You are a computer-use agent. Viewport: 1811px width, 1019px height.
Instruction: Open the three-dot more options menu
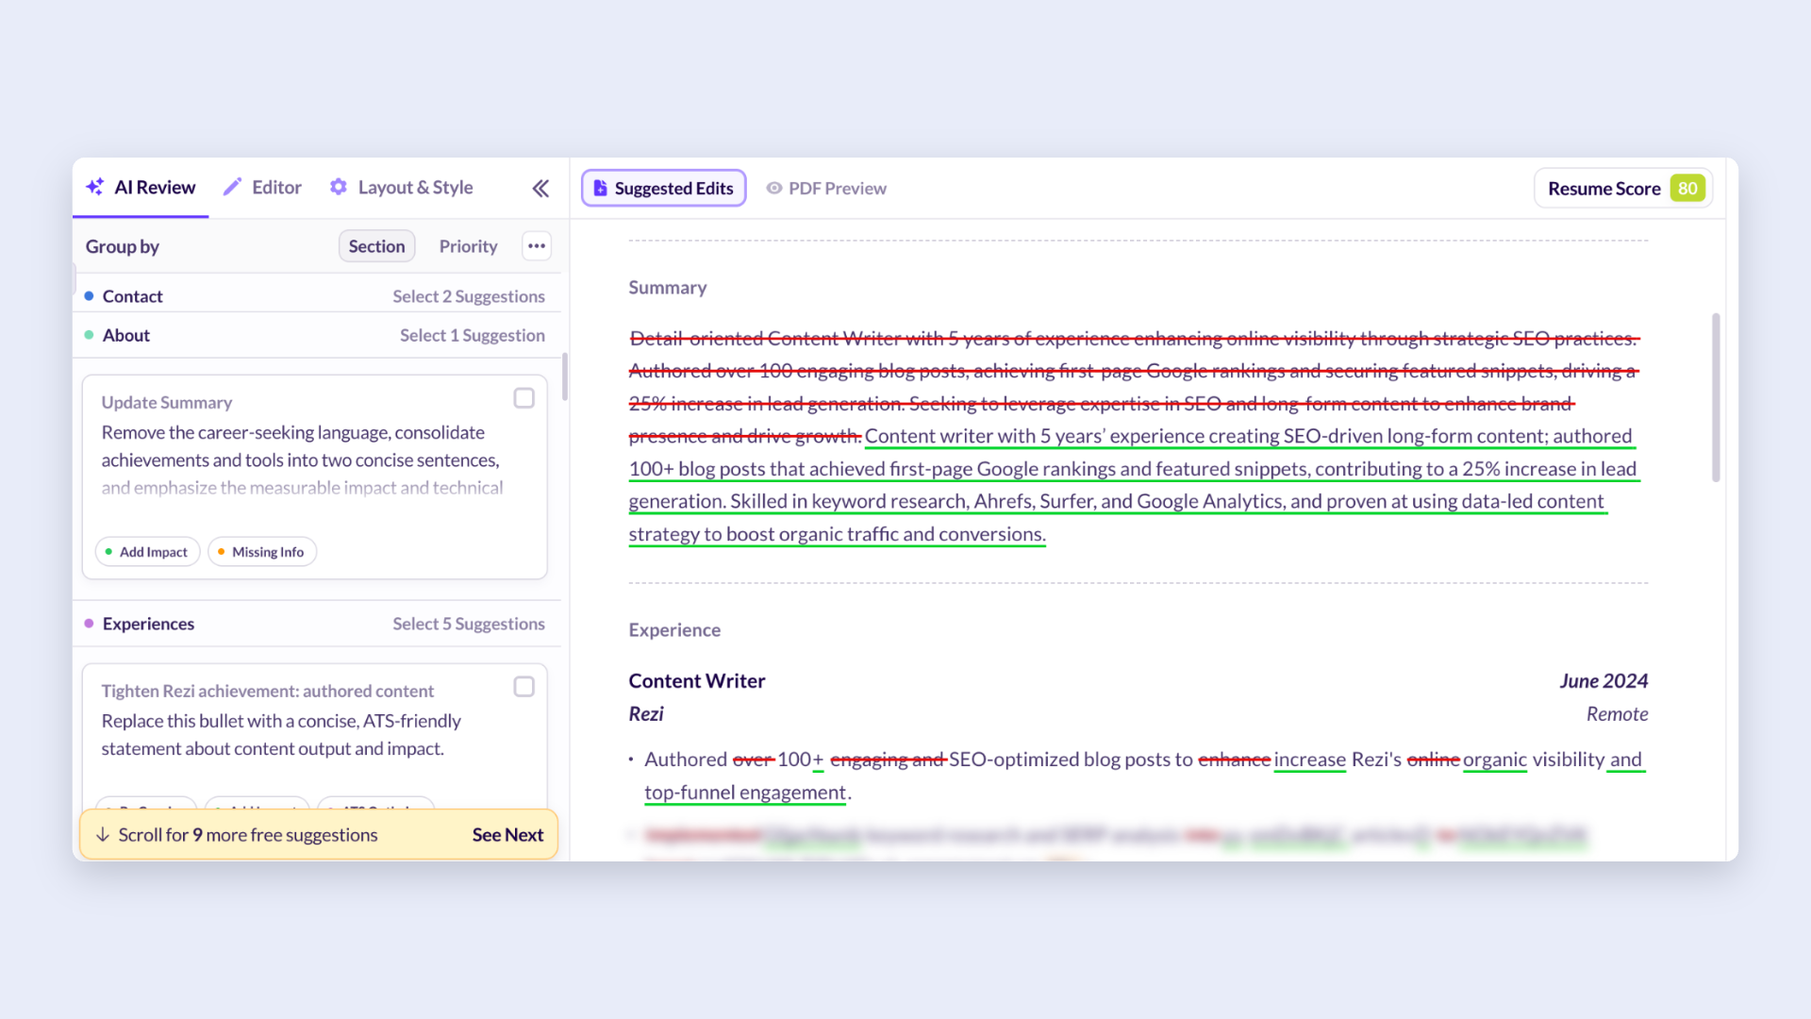click(x=537, y=246)
